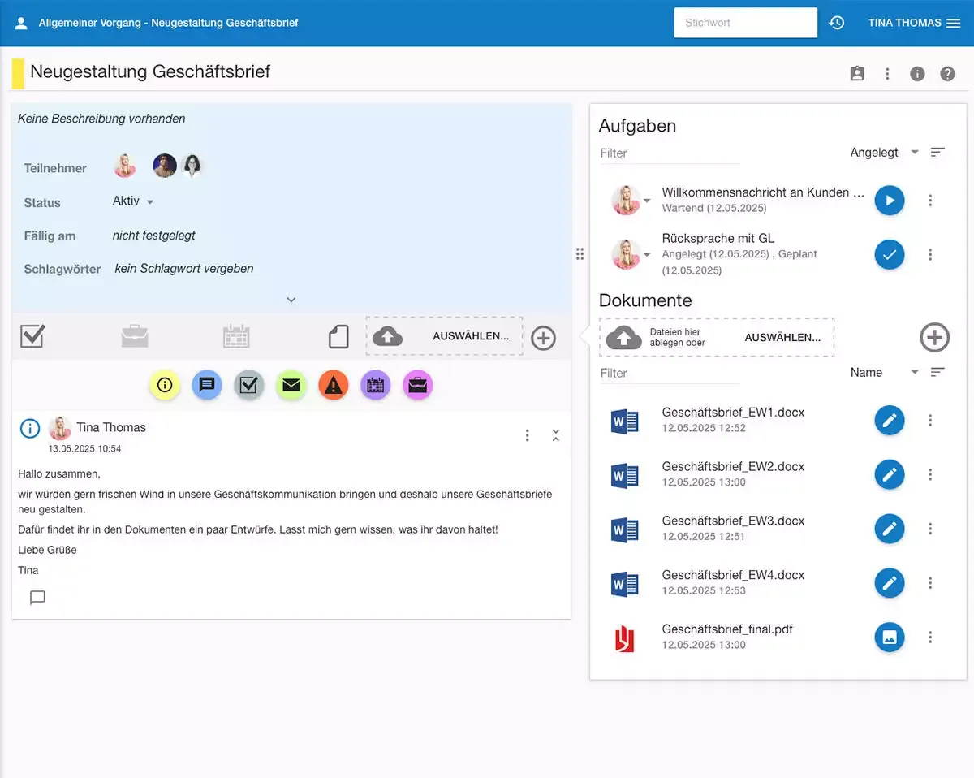Open preview of Geschäftsbrief_final.pdf
The width and height of the screenshot is (974, 778).
889,638
